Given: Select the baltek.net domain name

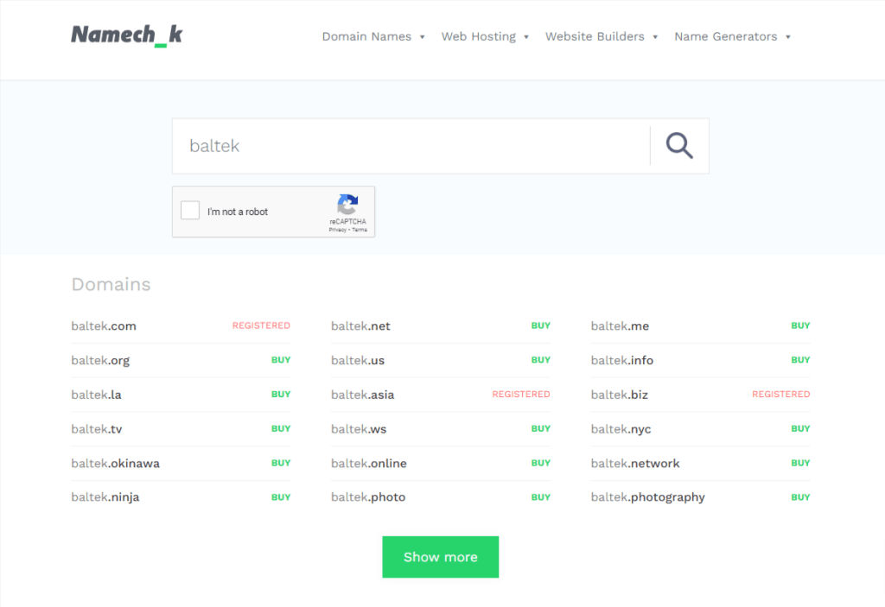Looking at the screenshot, I should (x=360, y=326).
